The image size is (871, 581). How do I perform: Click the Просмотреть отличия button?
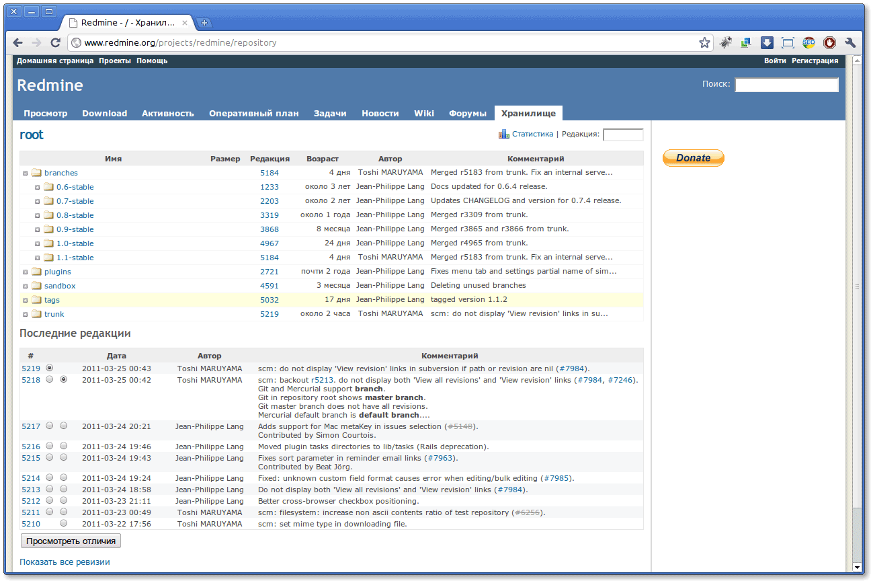pos(71,541)
